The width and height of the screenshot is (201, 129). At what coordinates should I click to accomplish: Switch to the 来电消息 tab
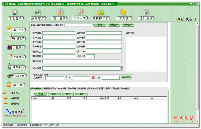62,88
